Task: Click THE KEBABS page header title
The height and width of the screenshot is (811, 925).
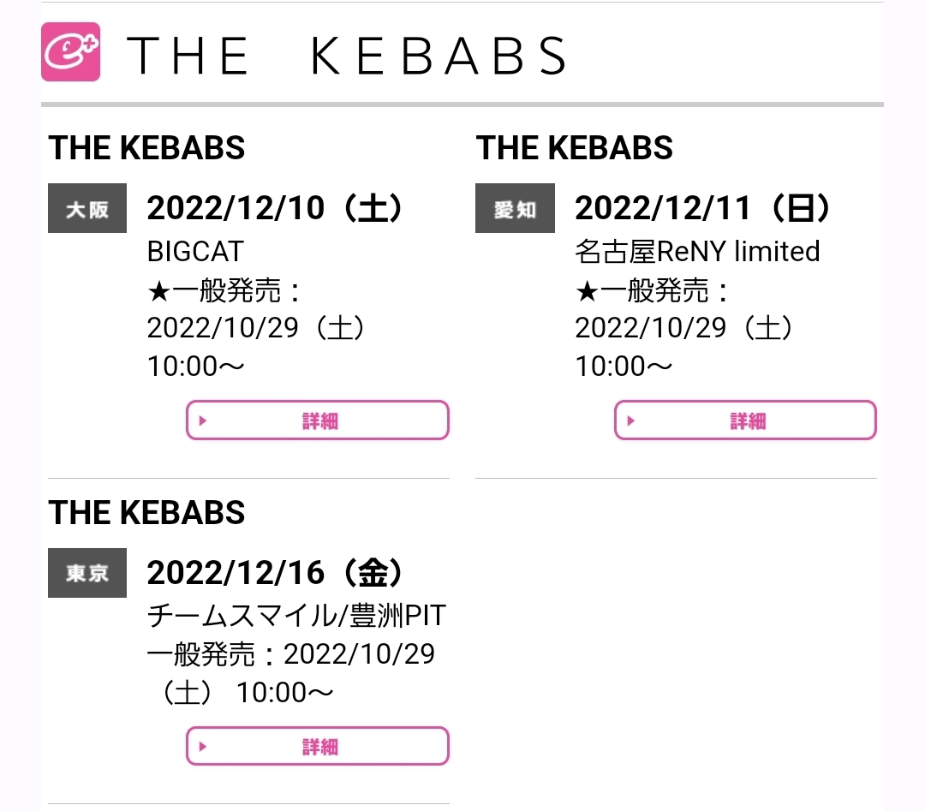Action: (x=346, y=56)
